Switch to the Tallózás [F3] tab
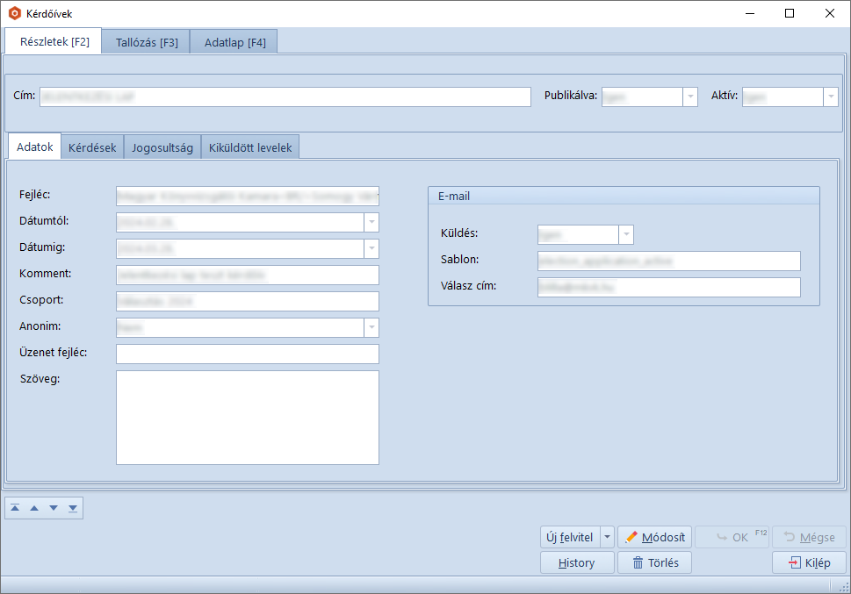Image resolution: width=851 pixels, height=594 pixels. click(147, 42)
